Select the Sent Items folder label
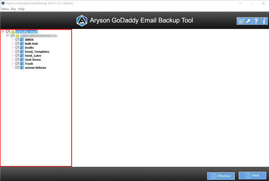This screenshot has height=181, width=269. [x=33, y=60]
